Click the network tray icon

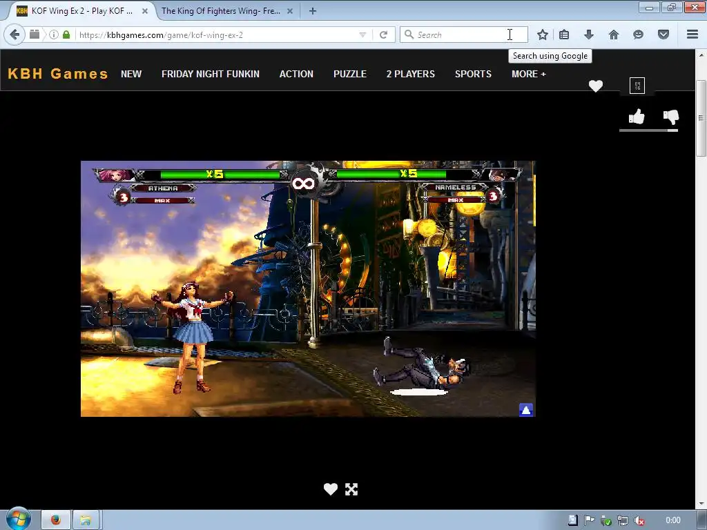pyautogui.click(x=623, y=520)
